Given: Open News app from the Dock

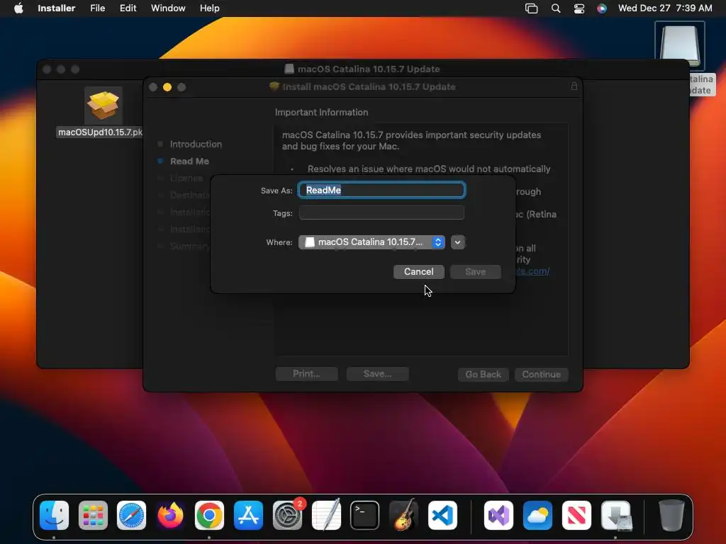Looking at the screenshot, I should pos(576,515).
